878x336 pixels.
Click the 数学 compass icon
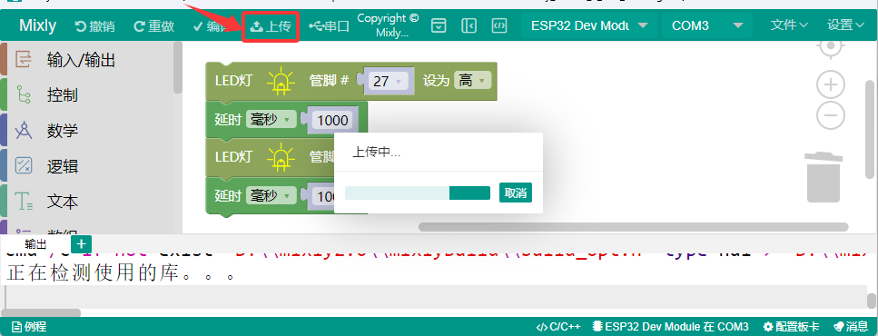click(x=24, y=131)
